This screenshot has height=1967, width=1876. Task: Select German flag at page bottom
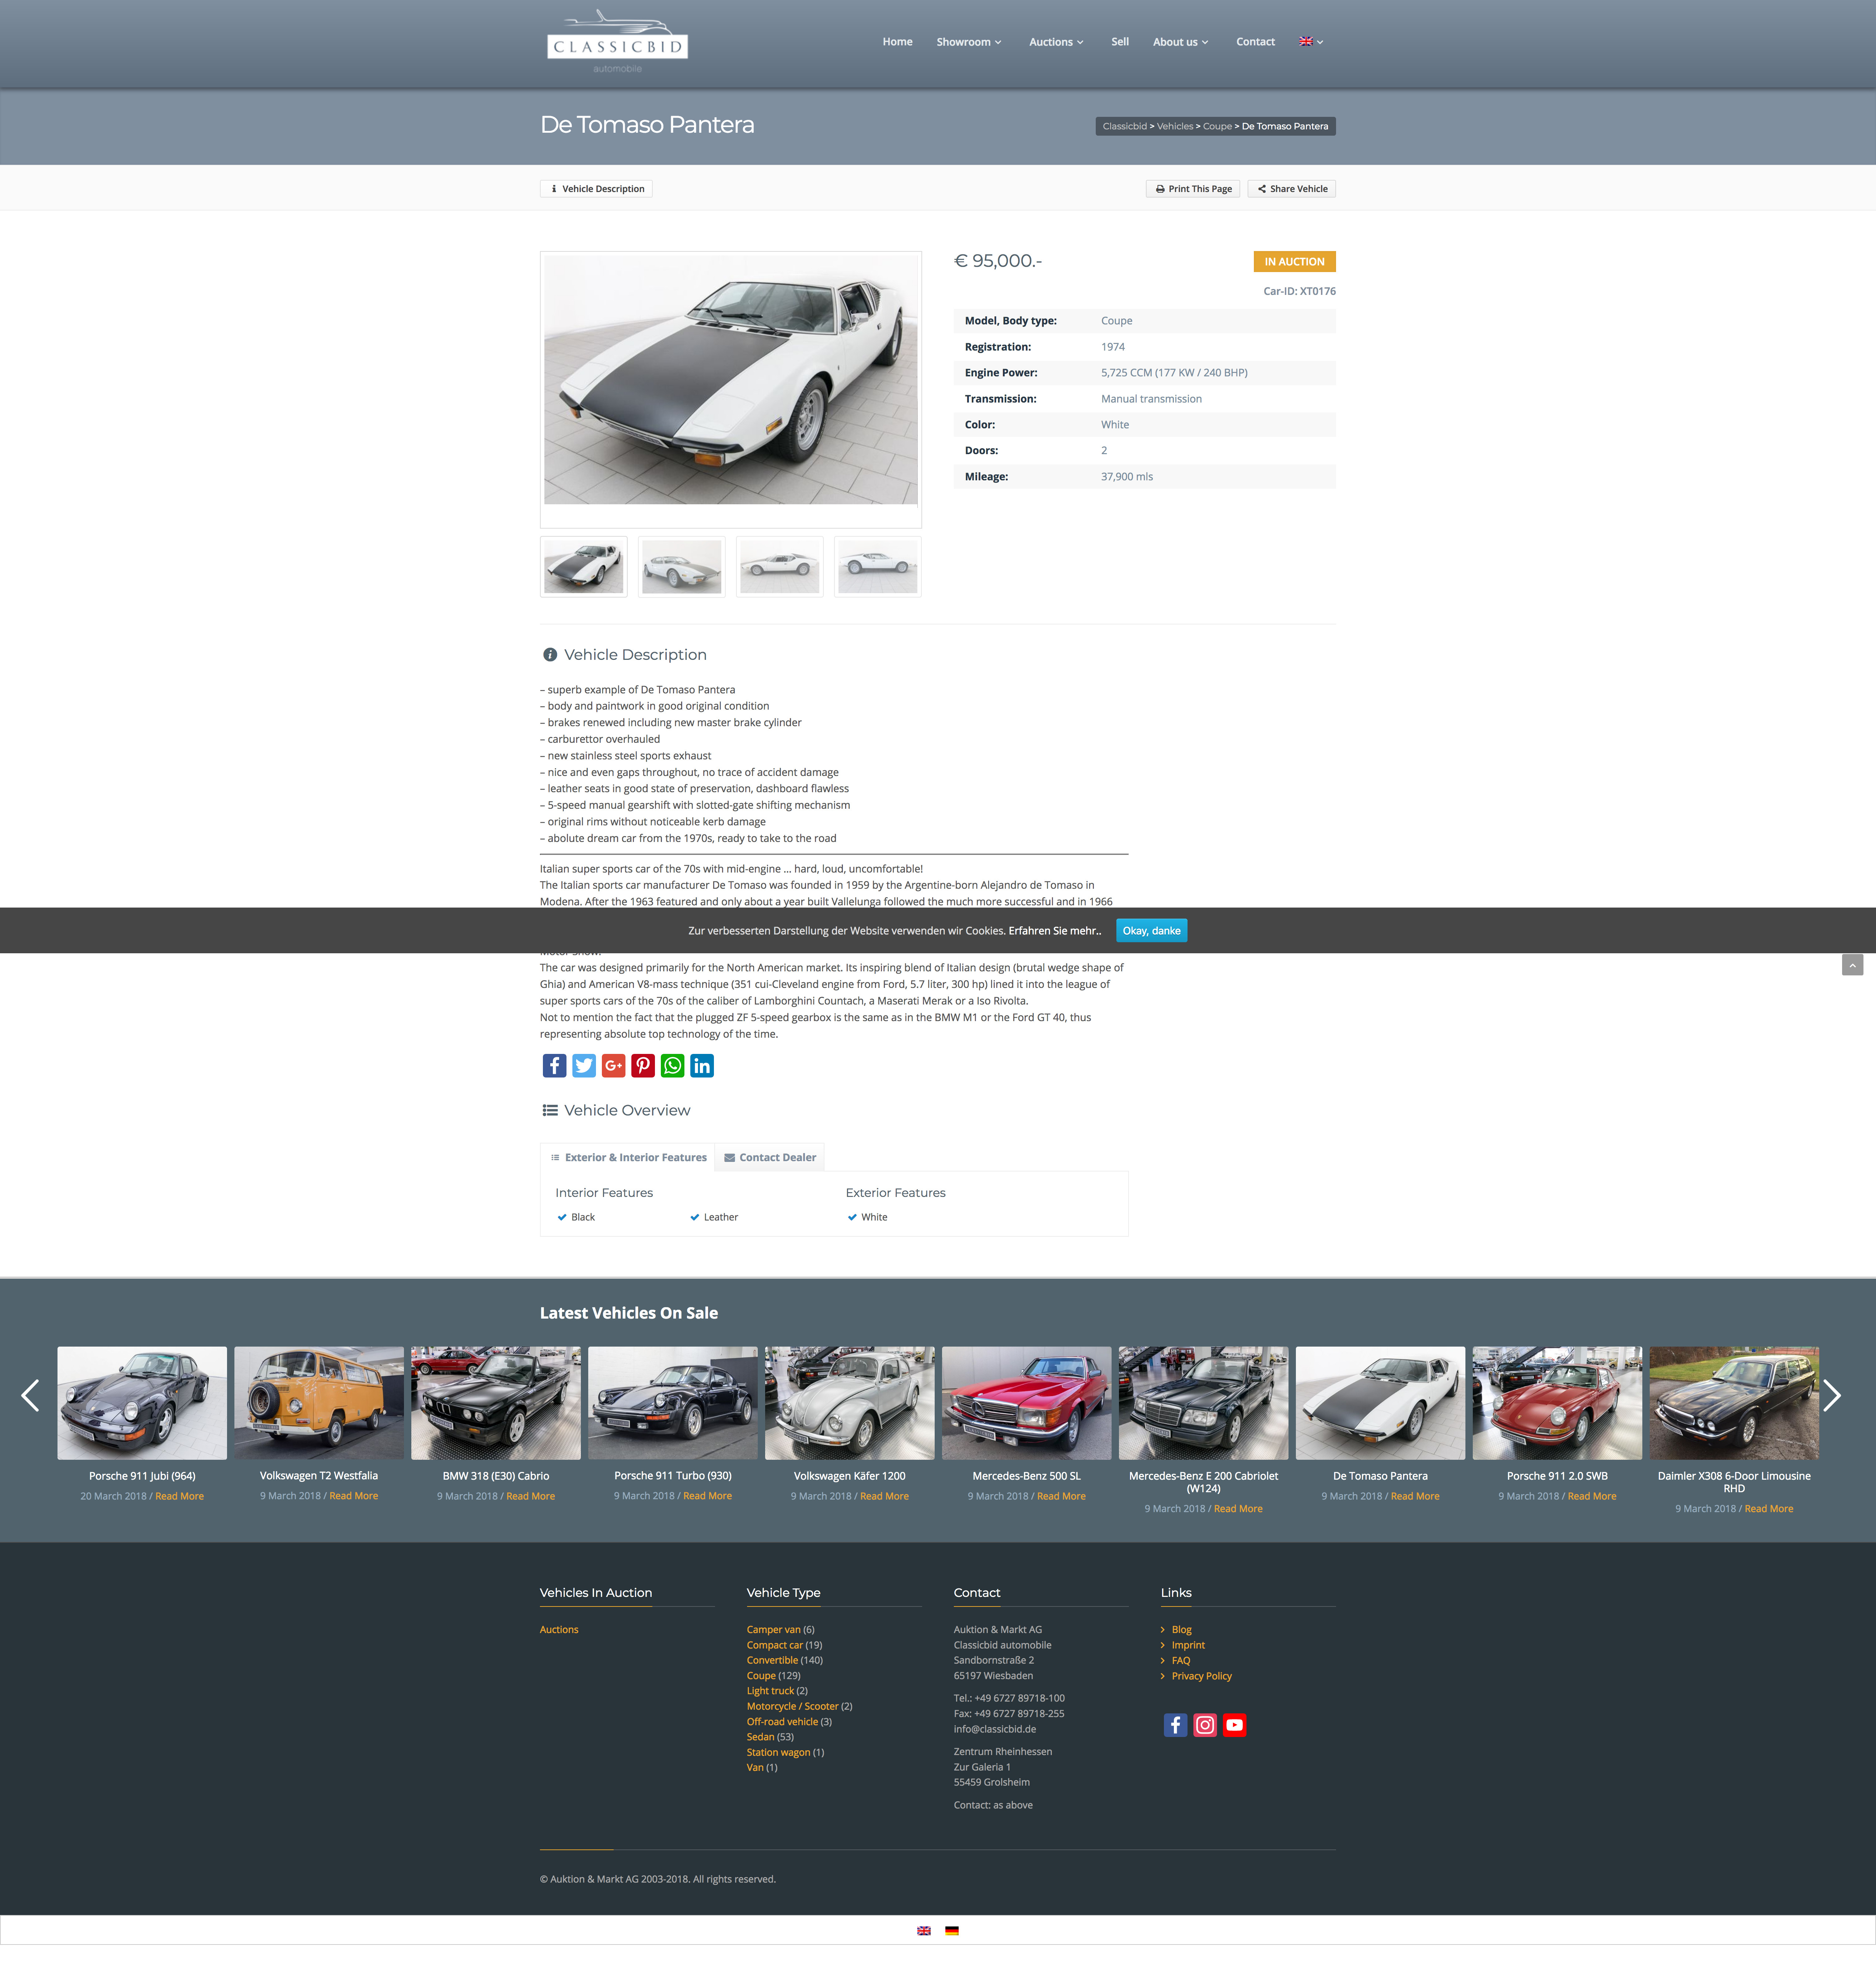pos(952,1931)
